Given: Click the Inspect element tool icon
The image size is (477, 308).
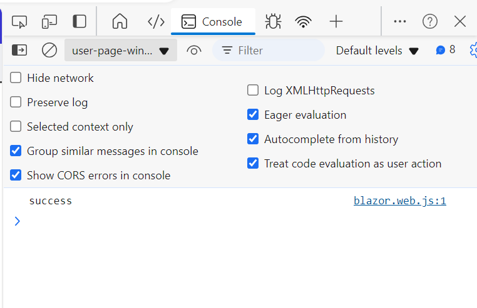Looking at the screenshot, I should (19, 22).
